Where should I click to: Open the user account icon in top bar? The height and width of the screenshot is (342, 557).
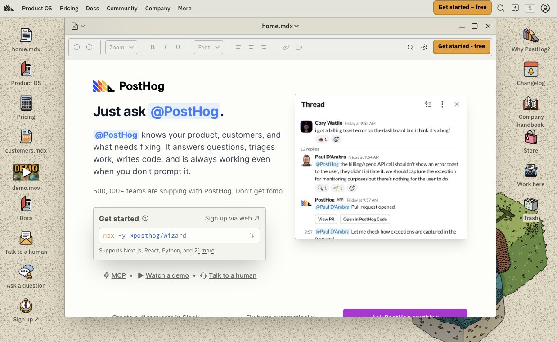tap(545, 8)
